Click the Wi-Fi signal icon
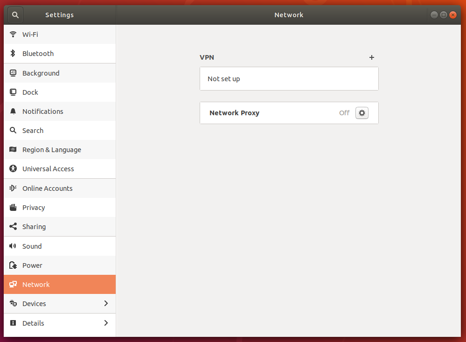466x342 pixels. [13, 34]
